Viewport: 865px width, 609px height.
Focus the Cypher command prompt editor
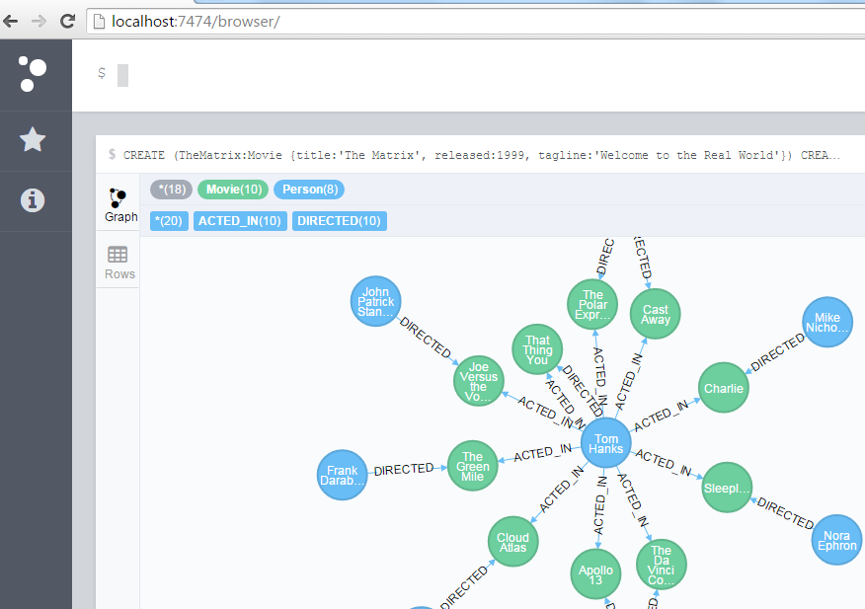(x=469, y=75)
